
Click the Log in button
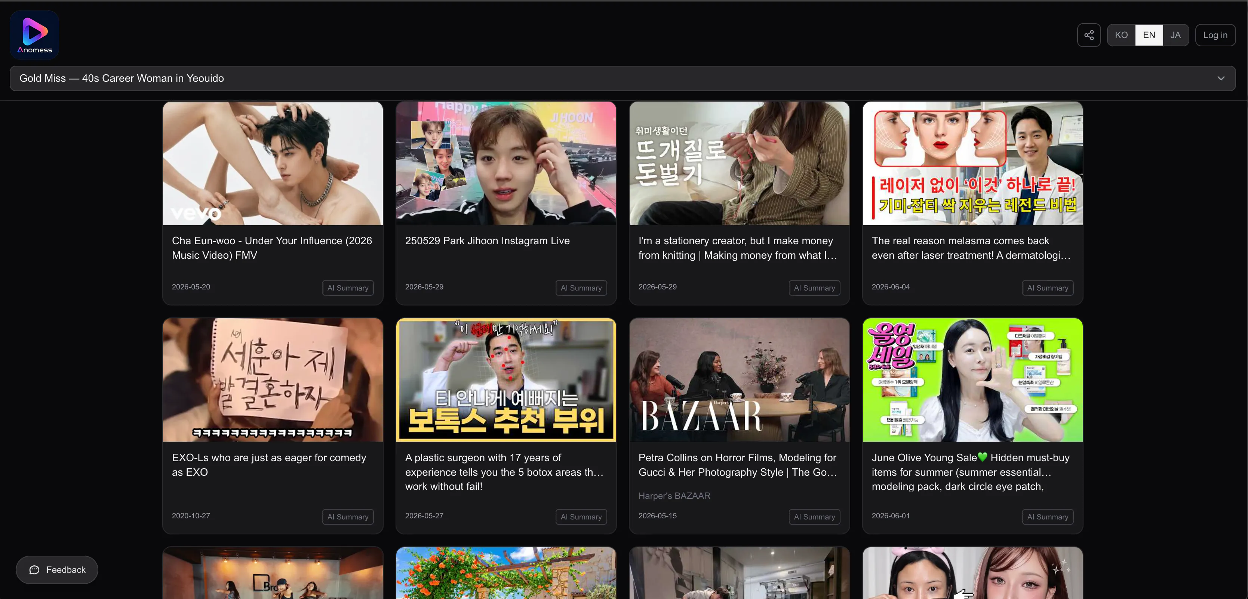[x=1215, y=35]
